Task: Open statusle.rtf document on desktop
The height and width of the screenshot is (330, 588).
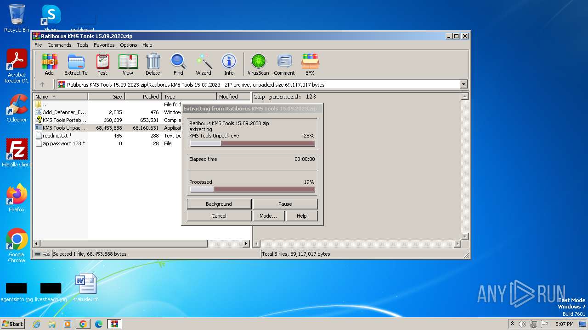Action: pos(85,288)
